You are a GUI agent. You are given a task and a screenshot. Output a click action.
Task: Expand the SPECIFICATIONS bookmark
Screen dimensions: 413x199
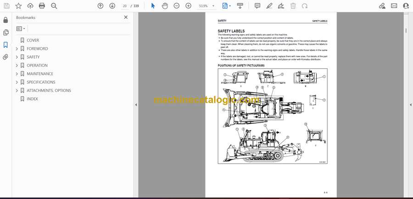tap(17, 82)
